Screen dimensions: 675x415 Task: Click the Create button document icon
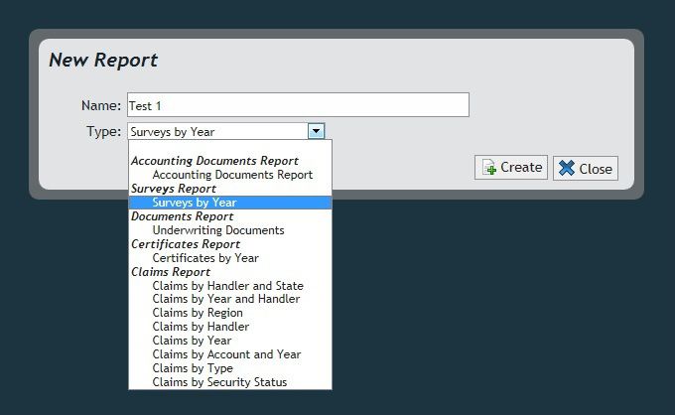coord(489,168)
